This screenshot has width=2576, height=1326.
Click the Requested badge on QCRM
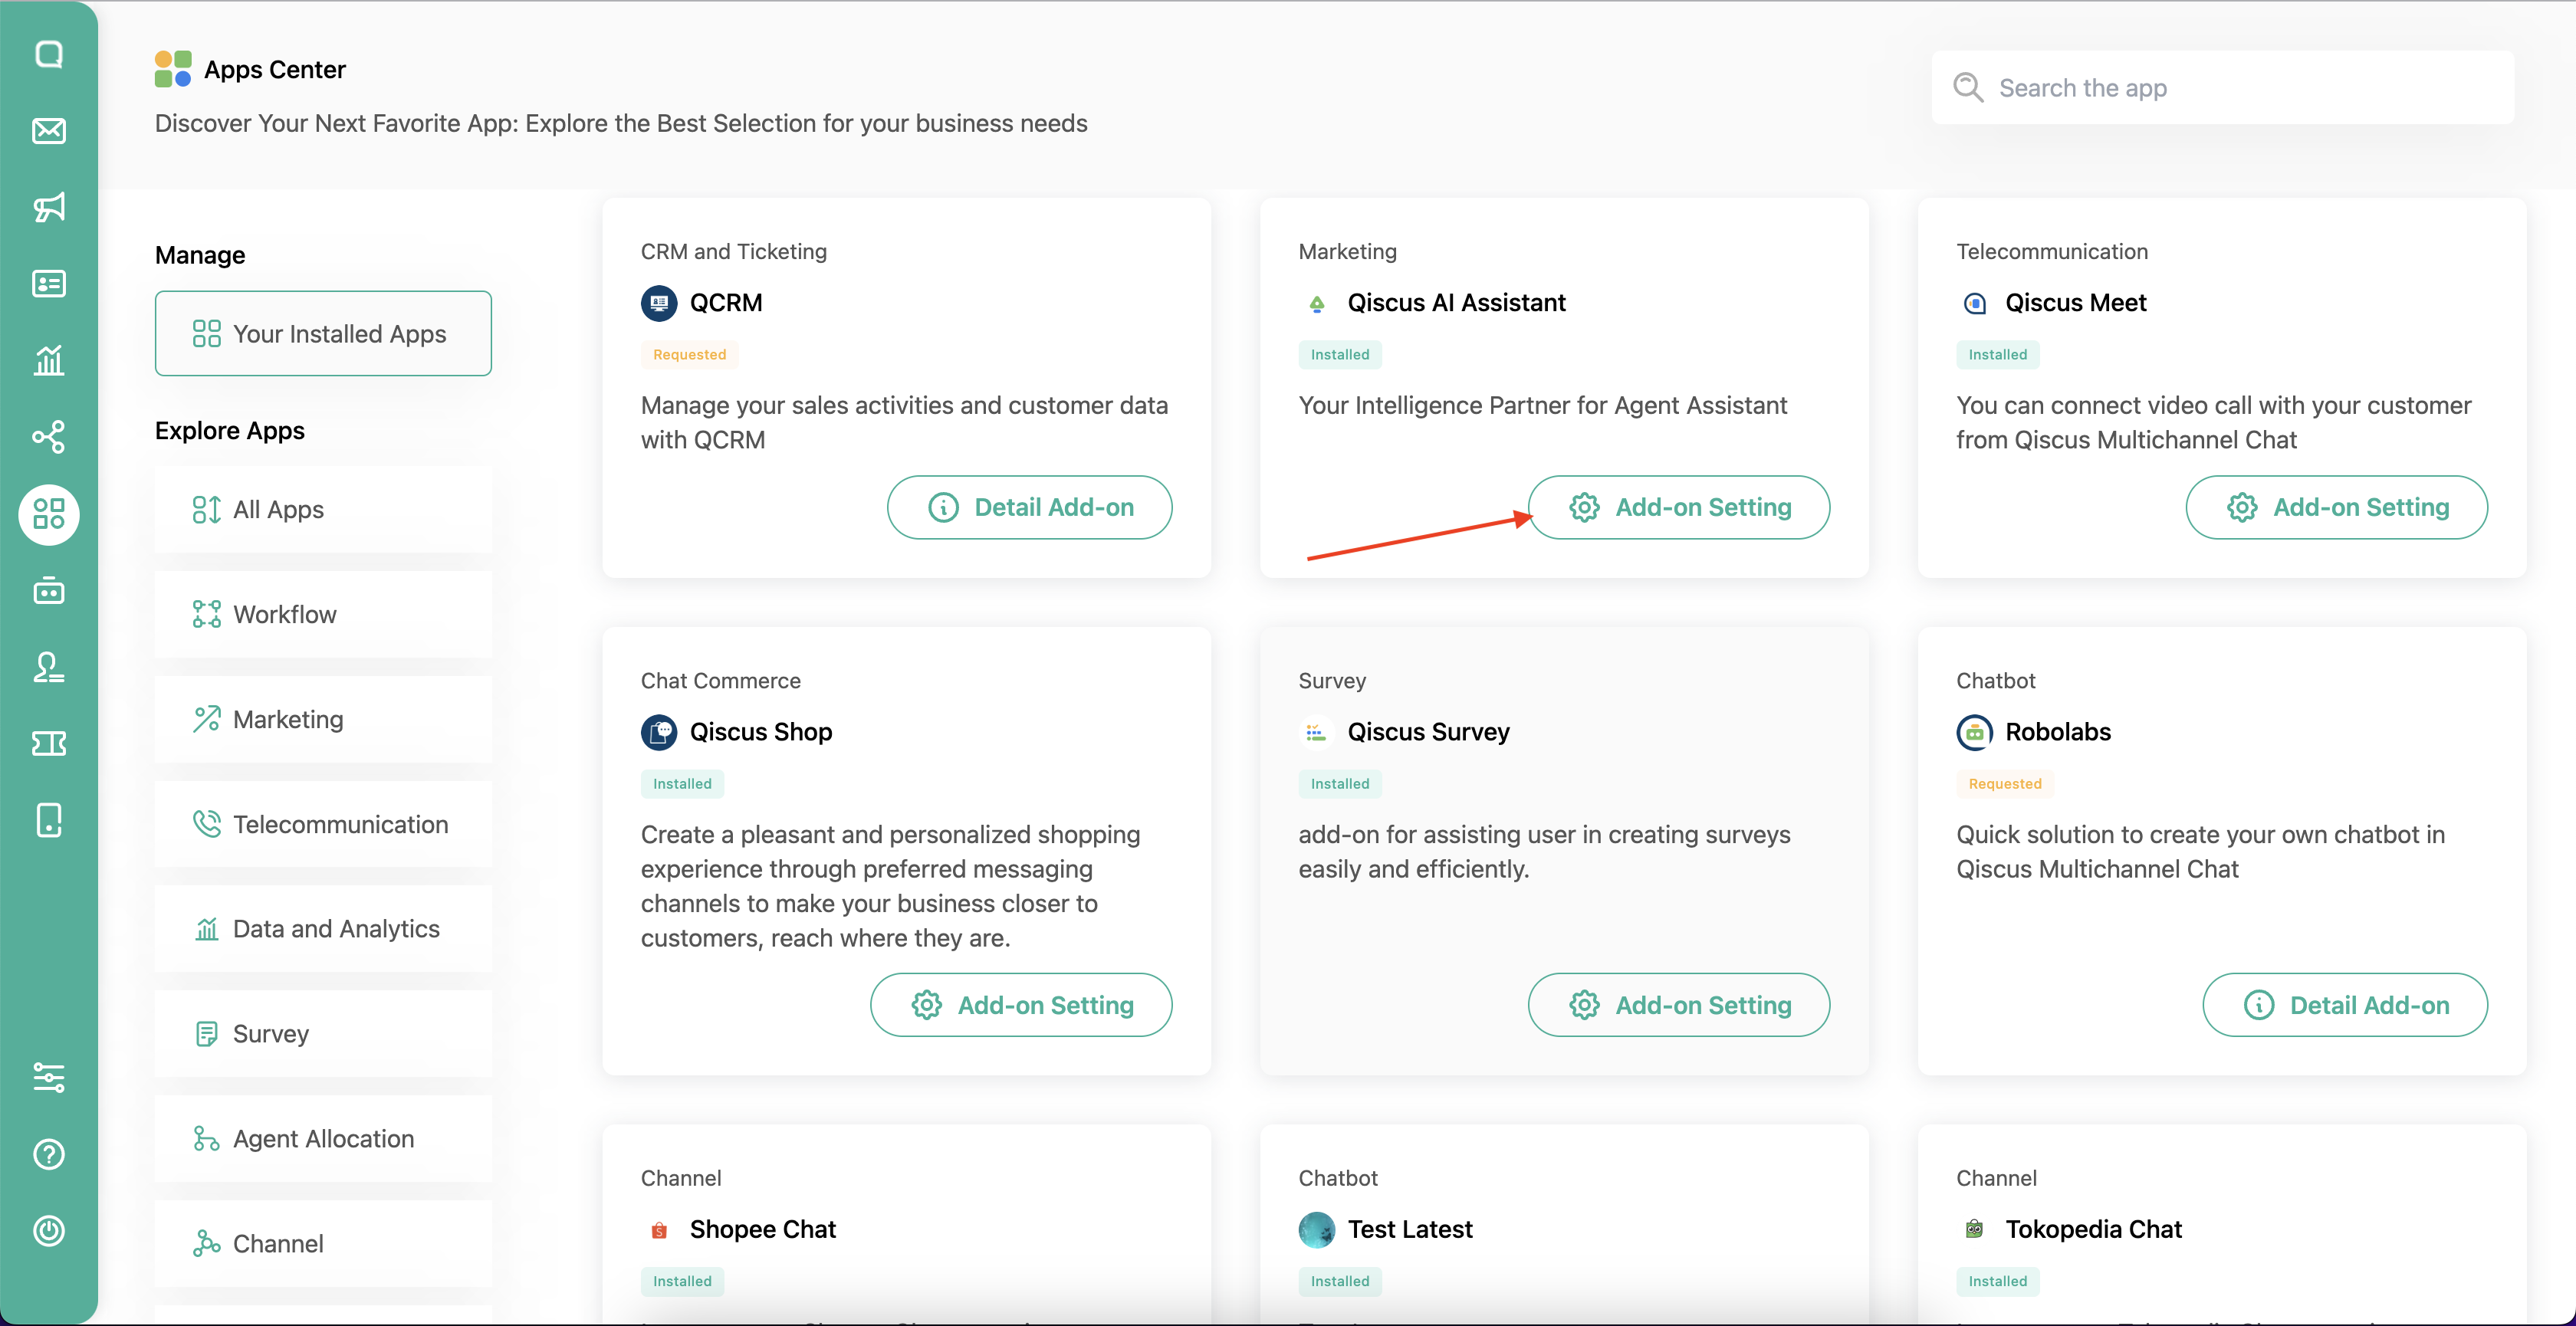point(690,355)
